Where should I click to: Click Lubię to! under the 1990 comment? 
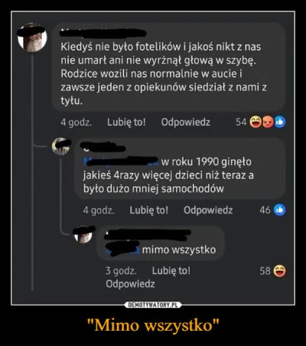(149, 211)
